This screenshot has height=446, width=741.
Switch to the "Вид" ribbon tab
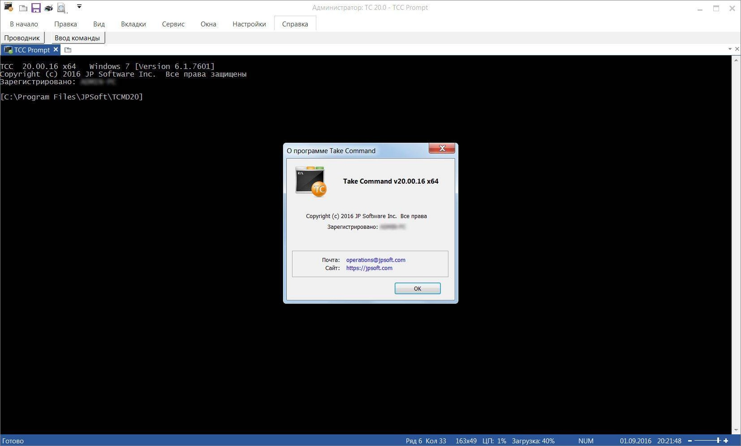point(99,24)
